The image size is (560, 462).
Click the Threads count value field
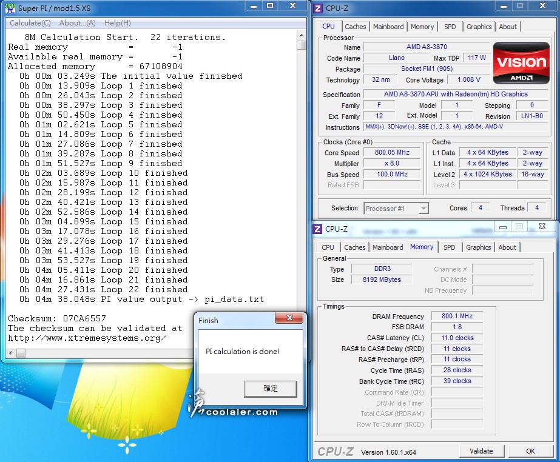coord(537,207)
